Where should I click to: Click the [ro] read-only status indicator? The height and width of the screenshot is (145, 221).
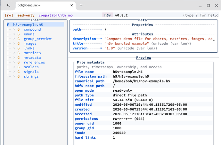[20, 15]
